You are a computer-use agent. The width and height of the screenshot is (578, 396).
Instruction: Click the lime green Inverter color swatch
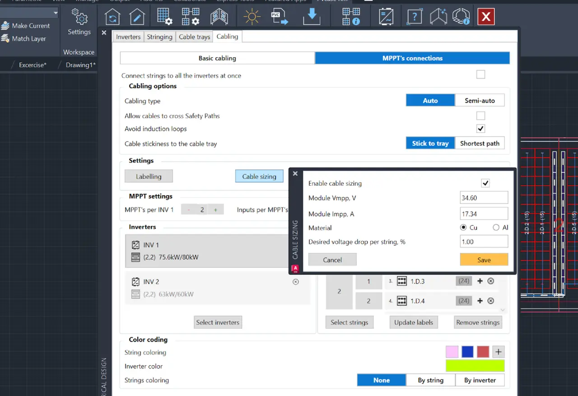tap(475, 366)
